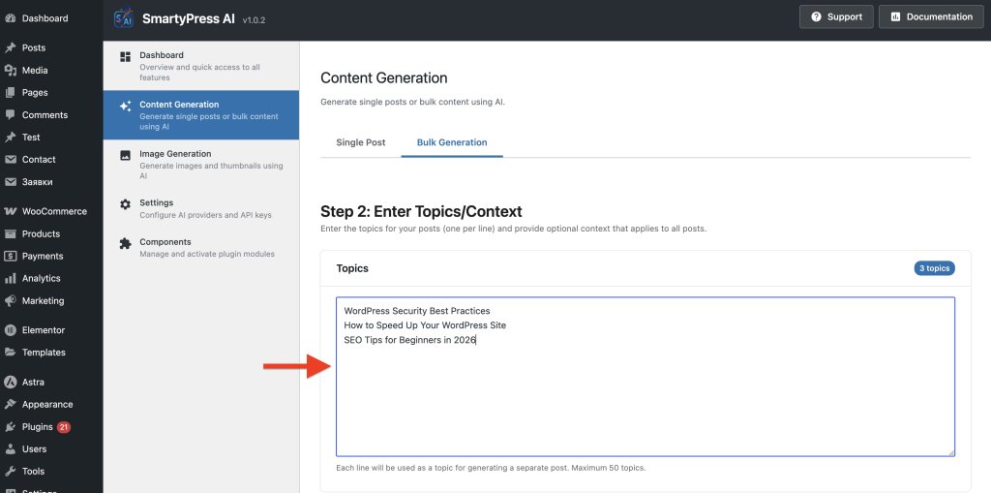Click the Plugins plug icon
This screenshot has width=991, height=493.
click(x=10, y=427)
